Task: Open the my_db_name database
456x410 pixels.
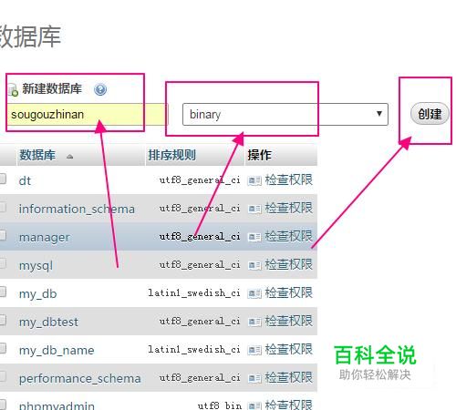Action: point(57,351)
